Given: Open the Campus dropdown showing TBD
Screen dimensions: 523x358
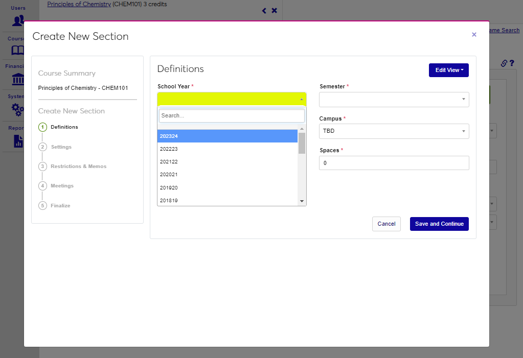Looking at the screenshot, I should pyautogui.click(x=394, y=131).
